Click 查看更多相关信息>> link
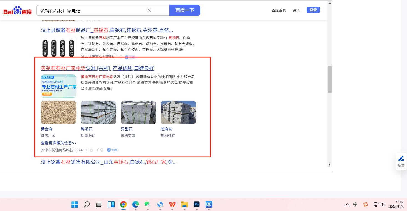The image size is (407, 211). click(x=59, y=143)
